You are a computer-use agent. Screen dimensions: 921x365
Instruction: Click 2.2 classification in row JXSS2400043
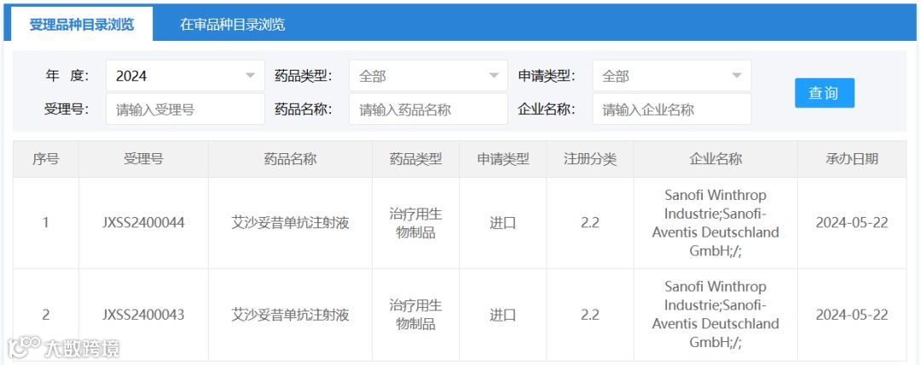point(590,315)
